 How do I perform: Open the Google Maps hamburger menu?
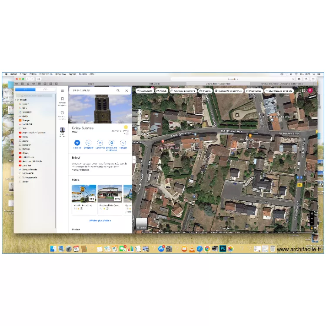pos(62,91)
